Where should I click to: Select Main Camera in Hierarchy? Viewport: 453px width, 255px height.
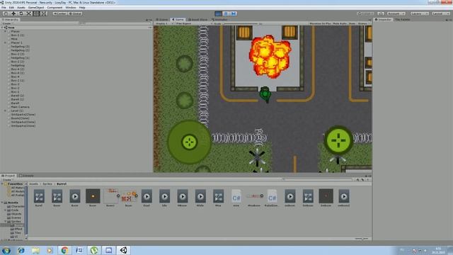tap(20, 107)
